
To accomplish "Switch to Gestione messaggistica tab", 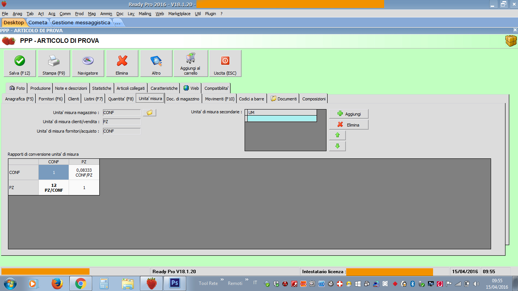I will (81, 22).
